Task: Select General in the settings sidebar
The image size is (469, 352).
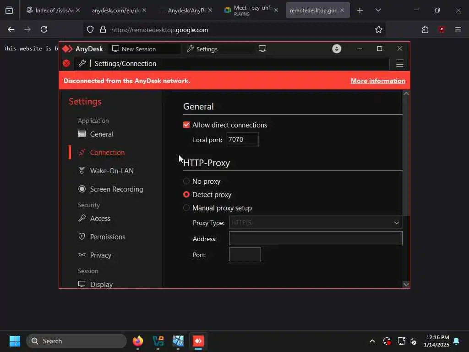Action: [102, 134]
